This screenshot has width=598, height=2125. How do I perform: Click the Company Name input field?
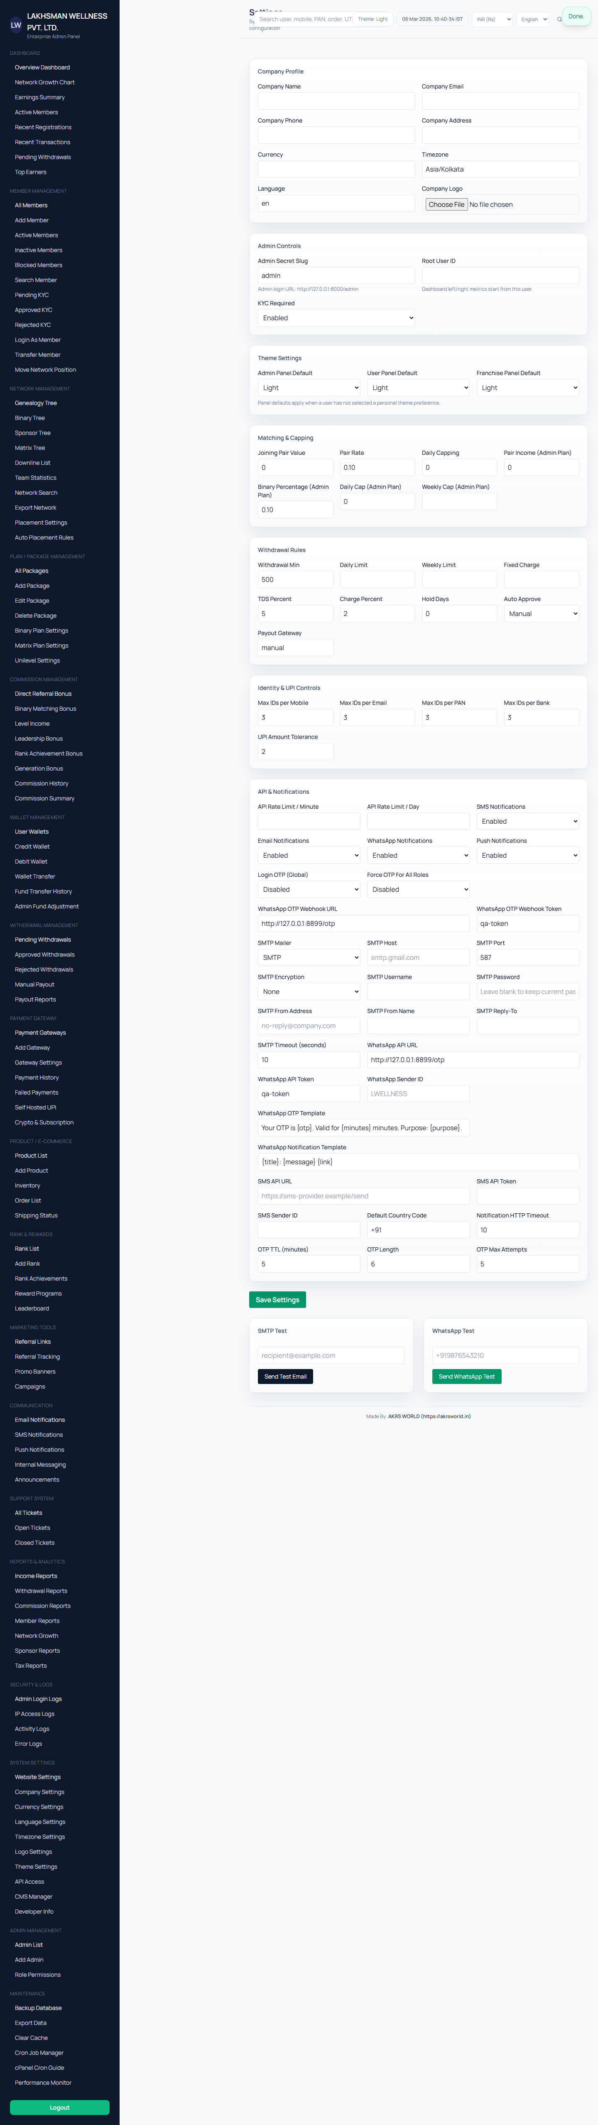click(x=336, y=101)
